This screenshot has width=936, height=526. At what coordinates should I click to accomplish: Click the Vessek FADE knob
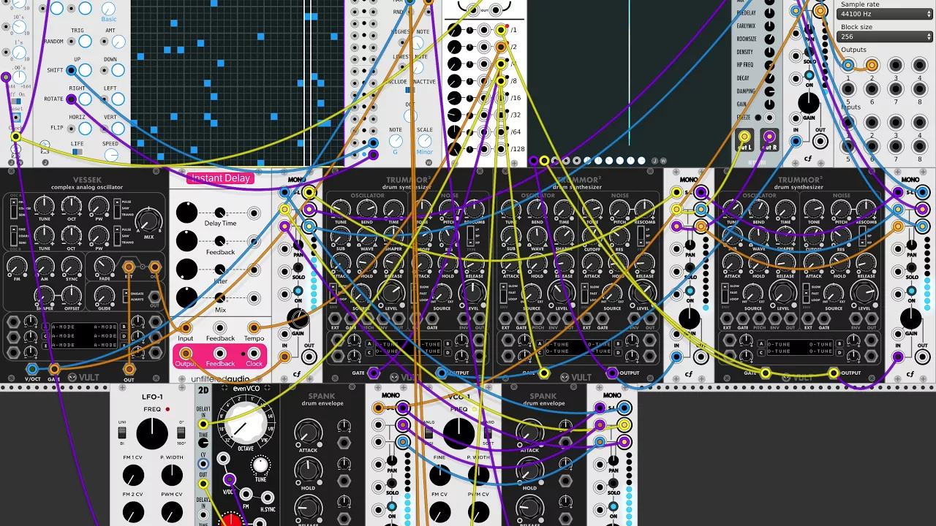(x=104, y=267)
